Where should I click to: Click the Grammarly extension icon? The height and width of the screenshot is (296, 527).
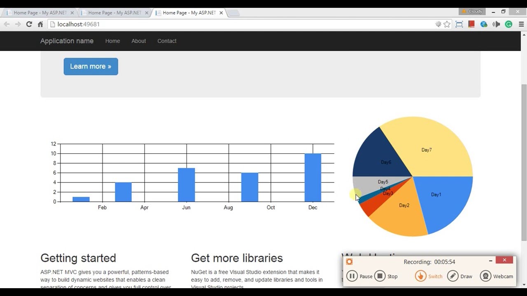click(508, 24)
